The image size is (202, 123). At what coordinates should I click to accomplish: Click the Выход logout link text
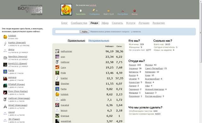pos(134,14)
